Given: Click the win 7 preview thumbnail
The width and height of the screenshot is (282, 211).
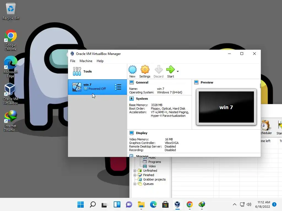Looking at the screenshot, I should point(226,107).
